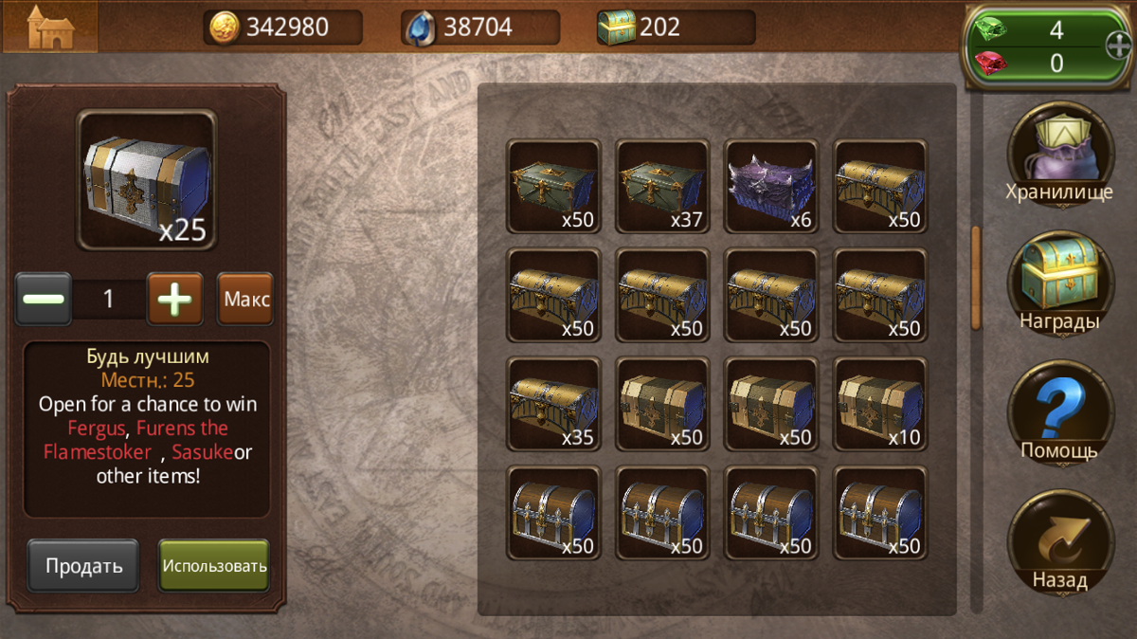Use the chest with Использовать
This screenshot has width=1137, height=639.
214,566
